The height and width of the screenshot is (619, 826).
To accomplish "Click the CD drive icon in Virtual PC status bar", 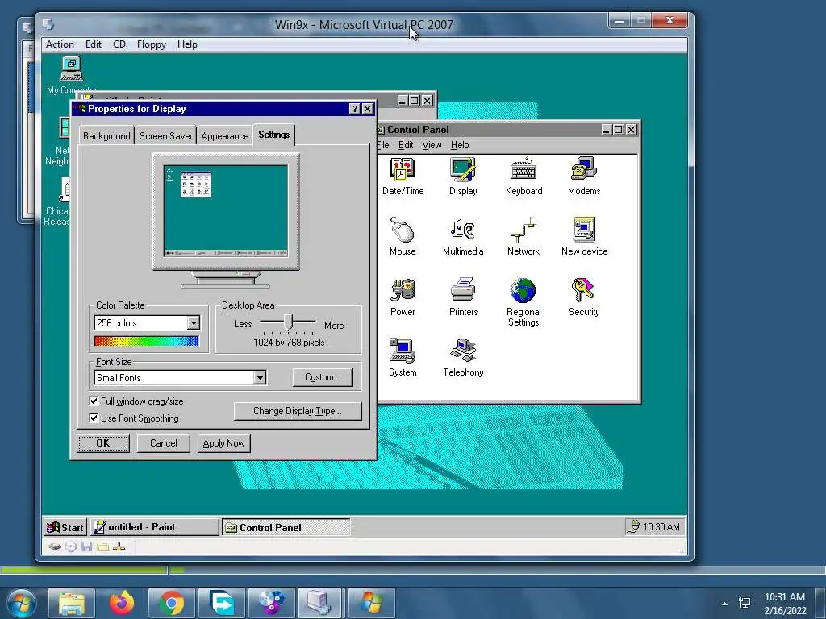I will (71, 547).
